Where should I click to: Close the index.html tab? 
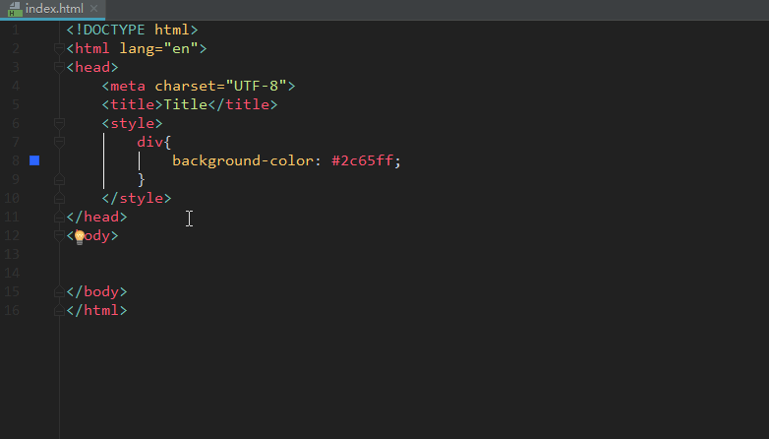tap(94, 8)
